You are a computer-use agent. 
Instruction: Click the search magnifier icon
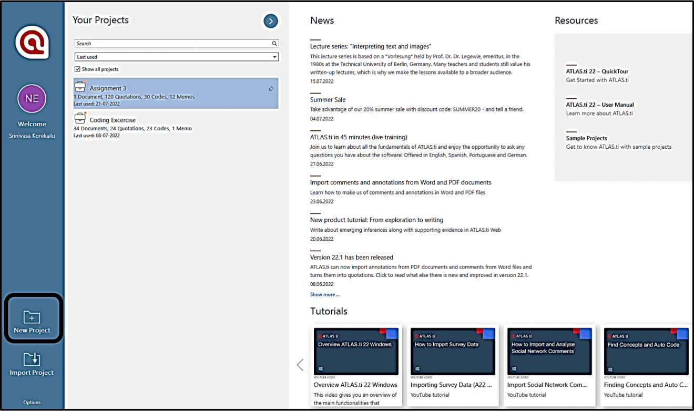[x=274, y=43]
